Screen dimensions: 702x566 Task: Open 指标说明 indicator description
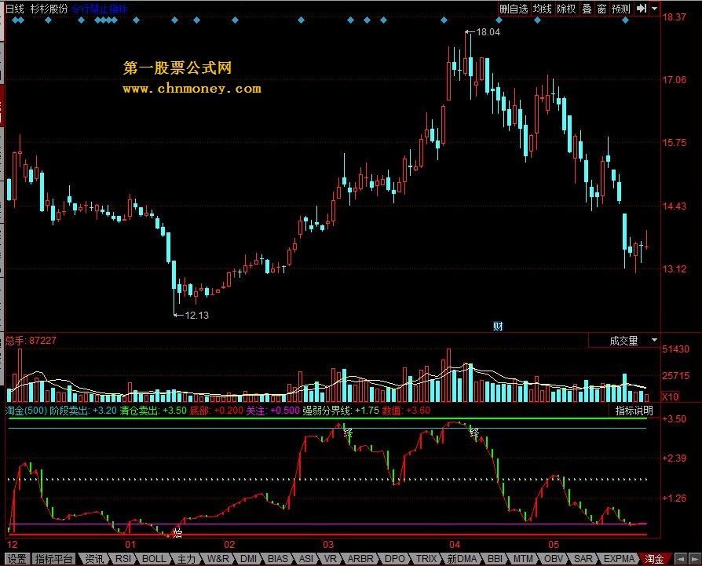pyautogui.click(x=634, y=411)
